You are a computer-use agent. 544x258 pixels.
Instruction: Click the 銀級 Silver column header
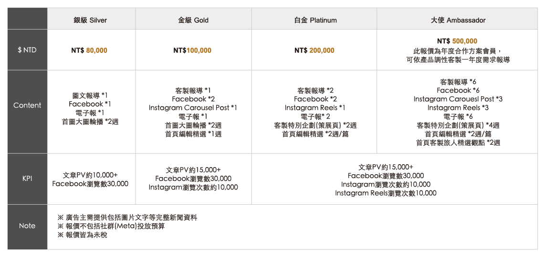(90, 20)
